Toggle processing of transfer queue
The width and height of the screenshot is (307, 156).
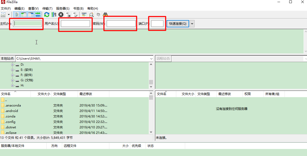click(54, 14)
